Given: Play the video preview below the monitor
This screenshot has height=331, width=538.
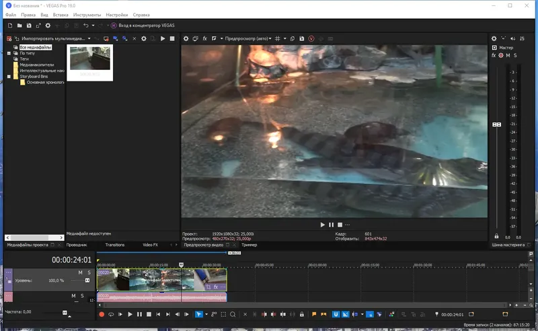Looking at the screenshot, I should click(322, 224).
